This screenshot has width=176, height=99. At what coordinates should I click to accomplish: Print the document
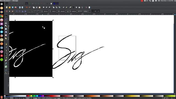(16, 7)
